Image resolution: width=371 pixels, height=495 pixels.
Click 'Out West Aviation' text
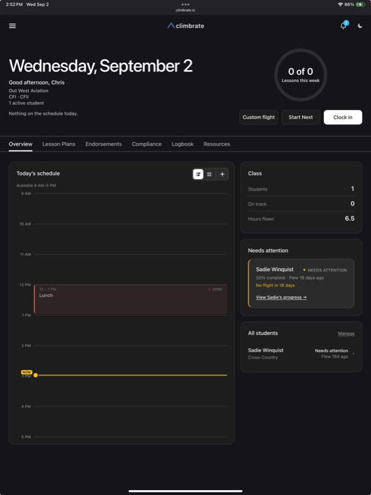pos(28,90)
